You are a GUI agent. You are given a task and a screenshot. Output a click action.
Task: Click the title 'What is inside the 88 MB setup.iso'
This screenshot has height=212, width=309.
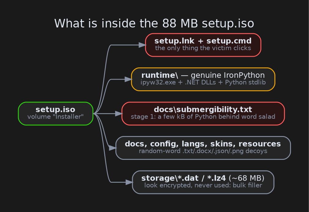coord(154,23)
